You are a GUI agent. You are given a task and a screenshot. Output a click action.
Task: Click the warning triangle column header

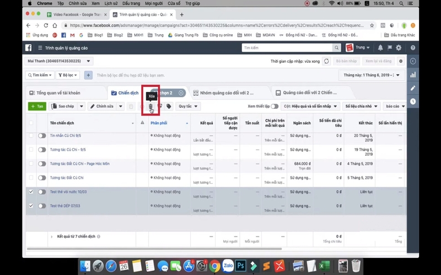coord(142,123)
